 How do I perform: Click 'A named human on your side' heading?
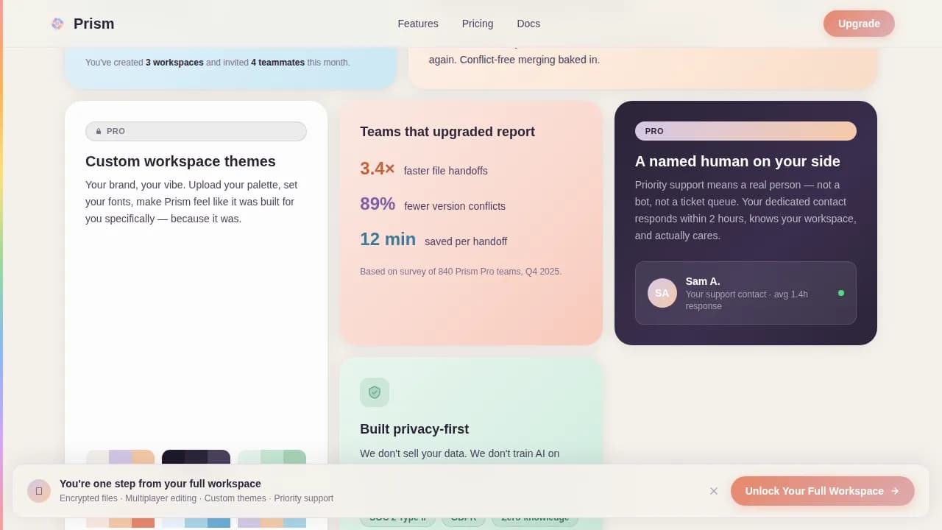737,161
